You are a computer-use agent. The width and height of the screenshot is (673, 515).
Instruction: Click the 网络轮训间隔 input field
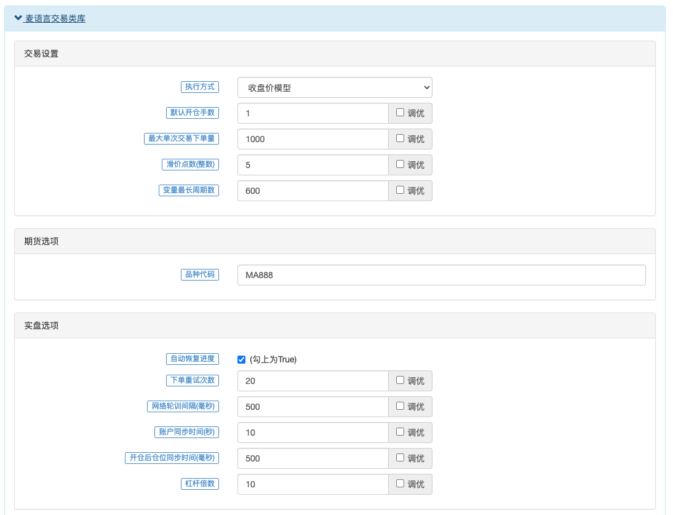313,407
